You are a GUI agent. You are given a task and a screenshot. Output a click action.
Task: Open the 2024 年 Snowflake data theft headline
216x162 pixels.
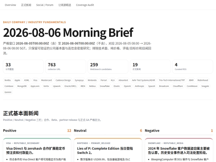[x=179, y=150]
